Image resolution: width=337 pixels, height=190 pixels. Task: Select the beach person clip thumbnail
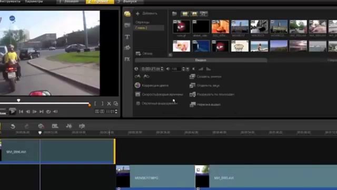pyautogui.click(x=259, y=46)
